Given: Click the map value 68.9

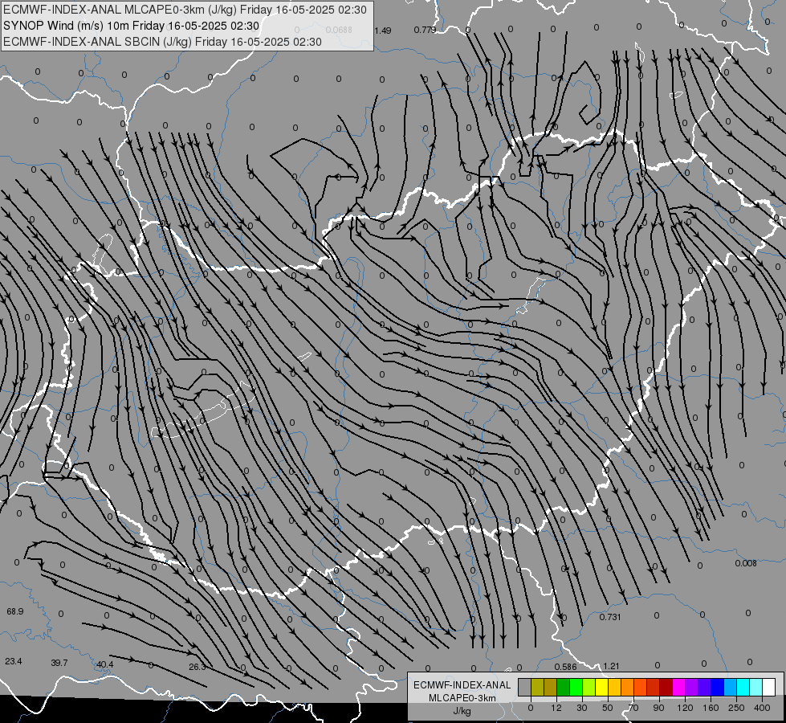Looking at the screenshot, I should (x=15, y=611).
